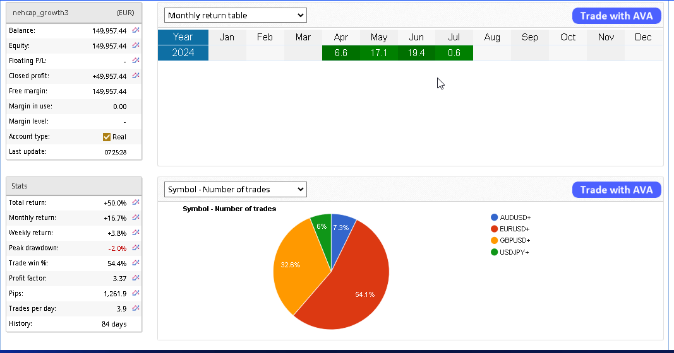674x353 pixels.
Task: Click chart icon beside Peak drawdown
Action: (135, 248)
